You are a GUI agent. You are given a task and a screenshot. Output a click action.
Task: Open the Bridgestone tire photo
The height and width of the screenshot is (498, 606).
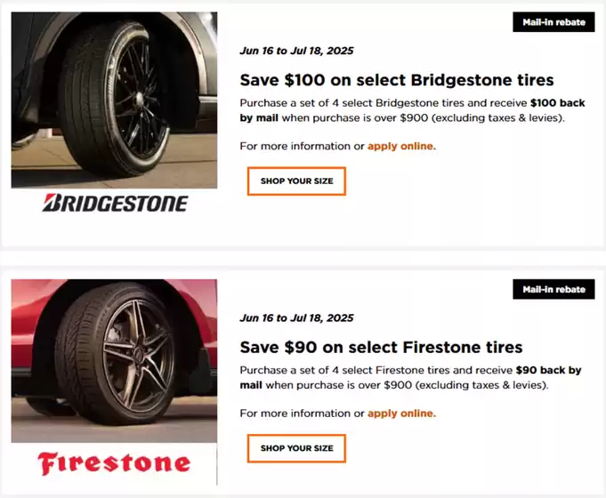[114, 100]
